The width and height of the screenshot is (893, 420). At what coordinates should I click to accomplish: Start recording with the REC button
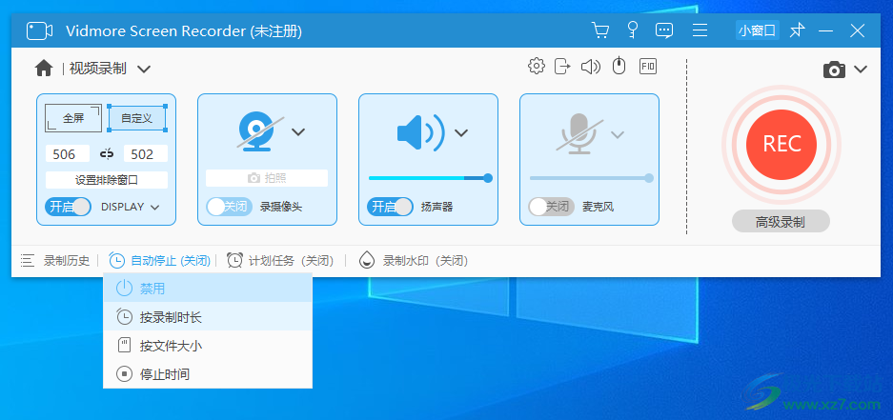781,145
